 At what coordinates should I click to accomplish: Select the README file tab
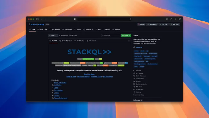(53, 41)
